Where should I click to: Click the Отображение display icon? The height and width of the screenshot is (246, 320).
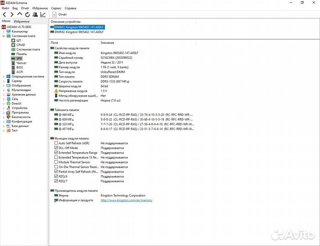(x=8, y=86)
